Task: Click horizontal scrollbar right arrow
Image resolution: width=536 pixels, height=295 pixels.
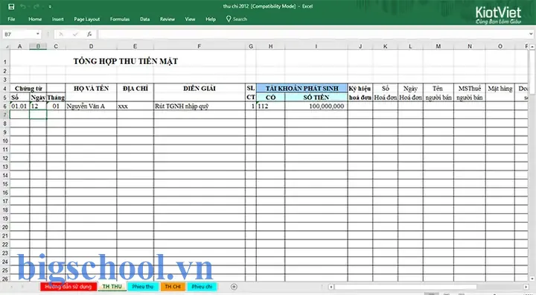Action: point(526,287)
